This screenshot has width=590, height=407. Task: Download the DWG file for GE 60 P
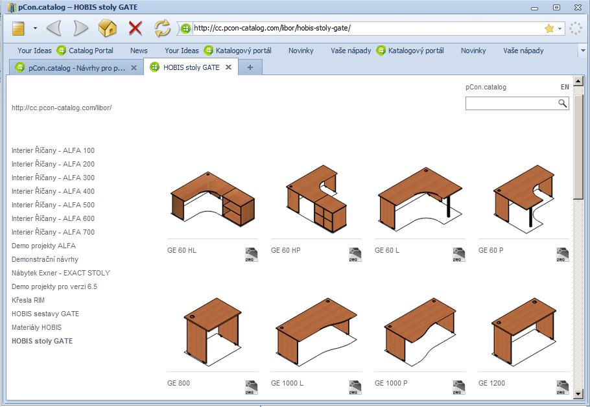click(x=563, y=255)
